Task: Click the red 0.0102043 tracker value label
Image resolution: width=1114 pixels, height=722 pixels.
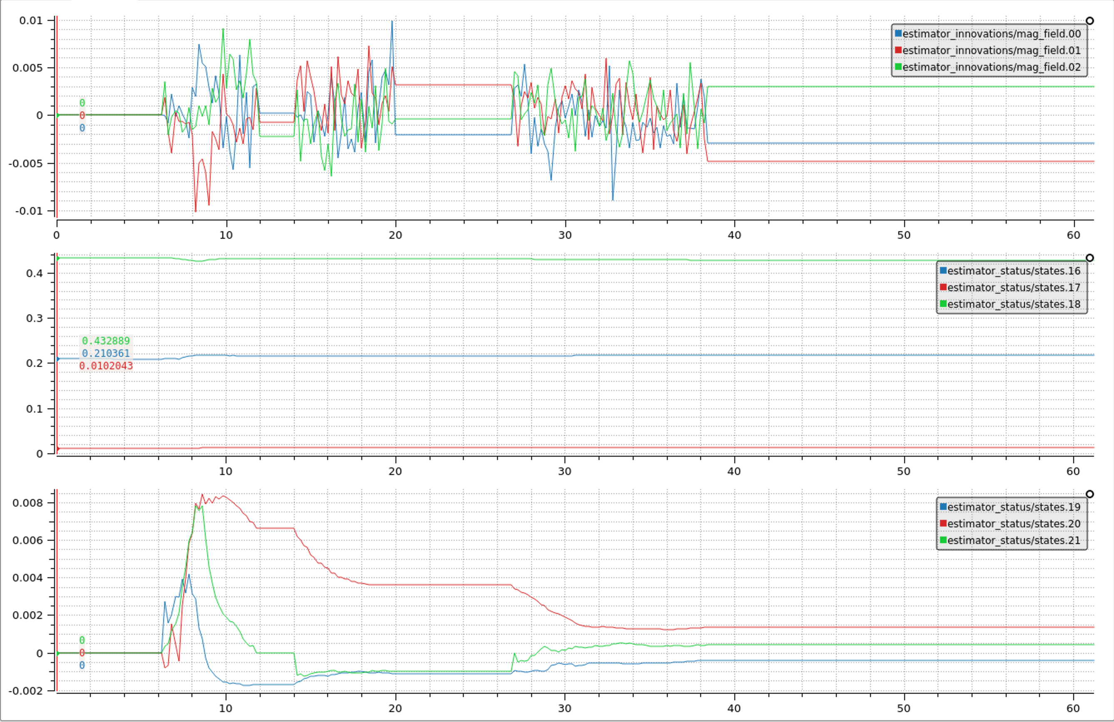Action: [x=106, y=366]
